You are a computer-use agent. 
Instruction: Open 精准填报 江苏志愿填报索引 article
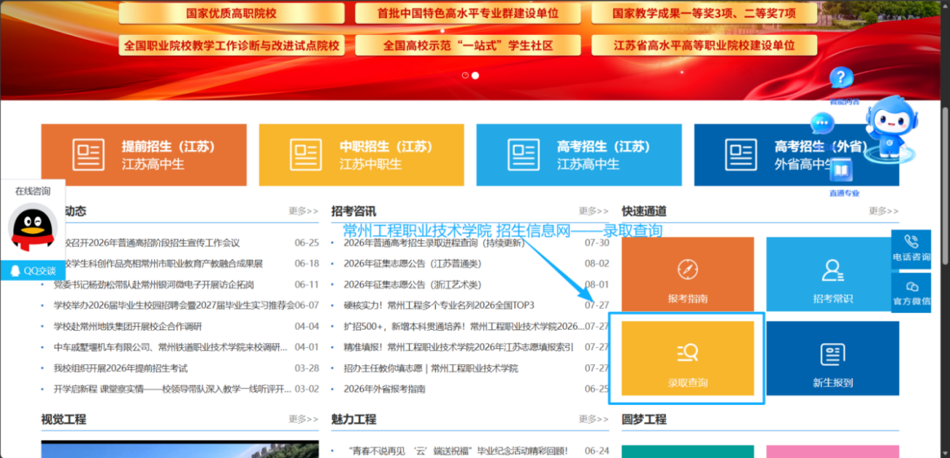tap(458, 347)
